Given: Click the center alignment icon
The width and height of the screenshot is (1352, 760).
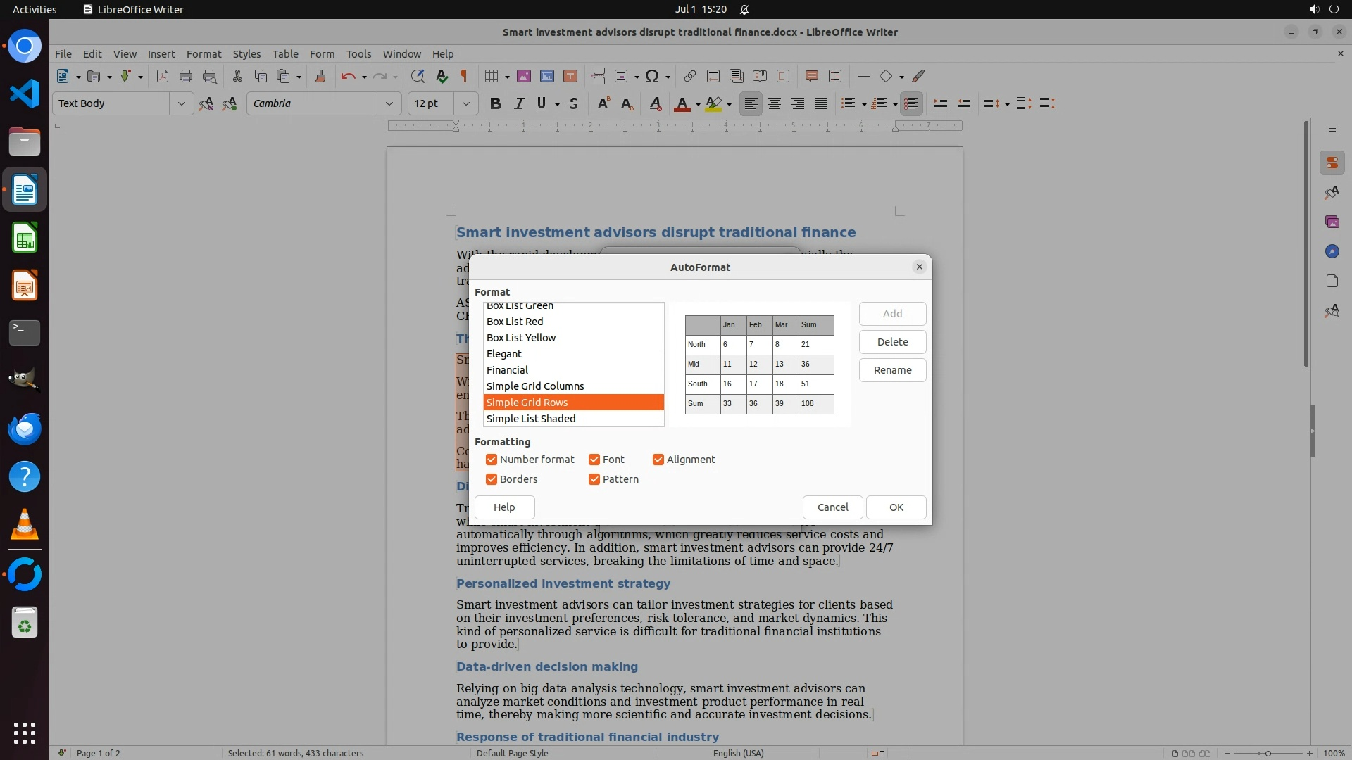Looking at the screenshot, I should 775,104.
